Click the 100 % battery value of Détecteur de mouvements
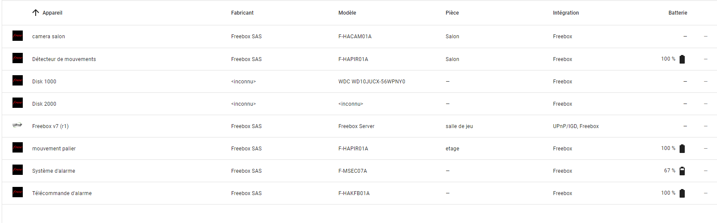 coord(668,59)
